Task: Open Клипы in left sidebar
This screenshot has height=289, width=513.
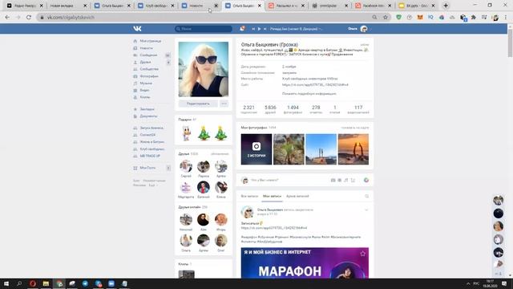Action: pyautogui.click(x=145, y=97)
